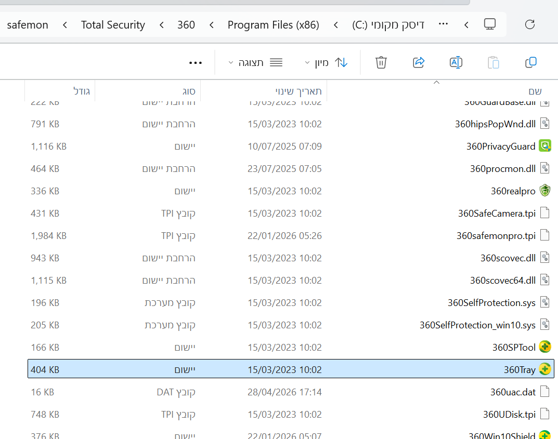The width and height of the screenshot is (558, 439).
Task: Select the 360hipsPopWnd.dll file name
Action: 495,124
